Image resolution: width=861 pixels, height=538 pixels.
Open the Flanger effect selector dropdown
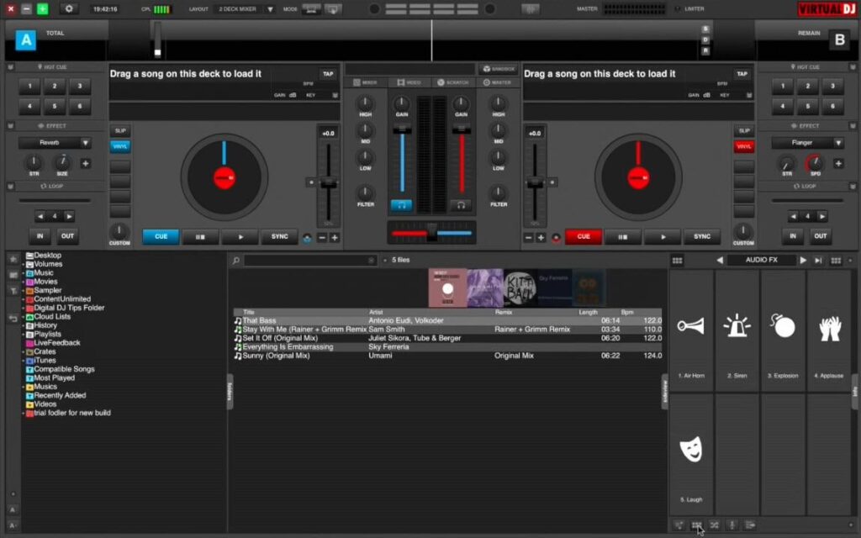808,142
